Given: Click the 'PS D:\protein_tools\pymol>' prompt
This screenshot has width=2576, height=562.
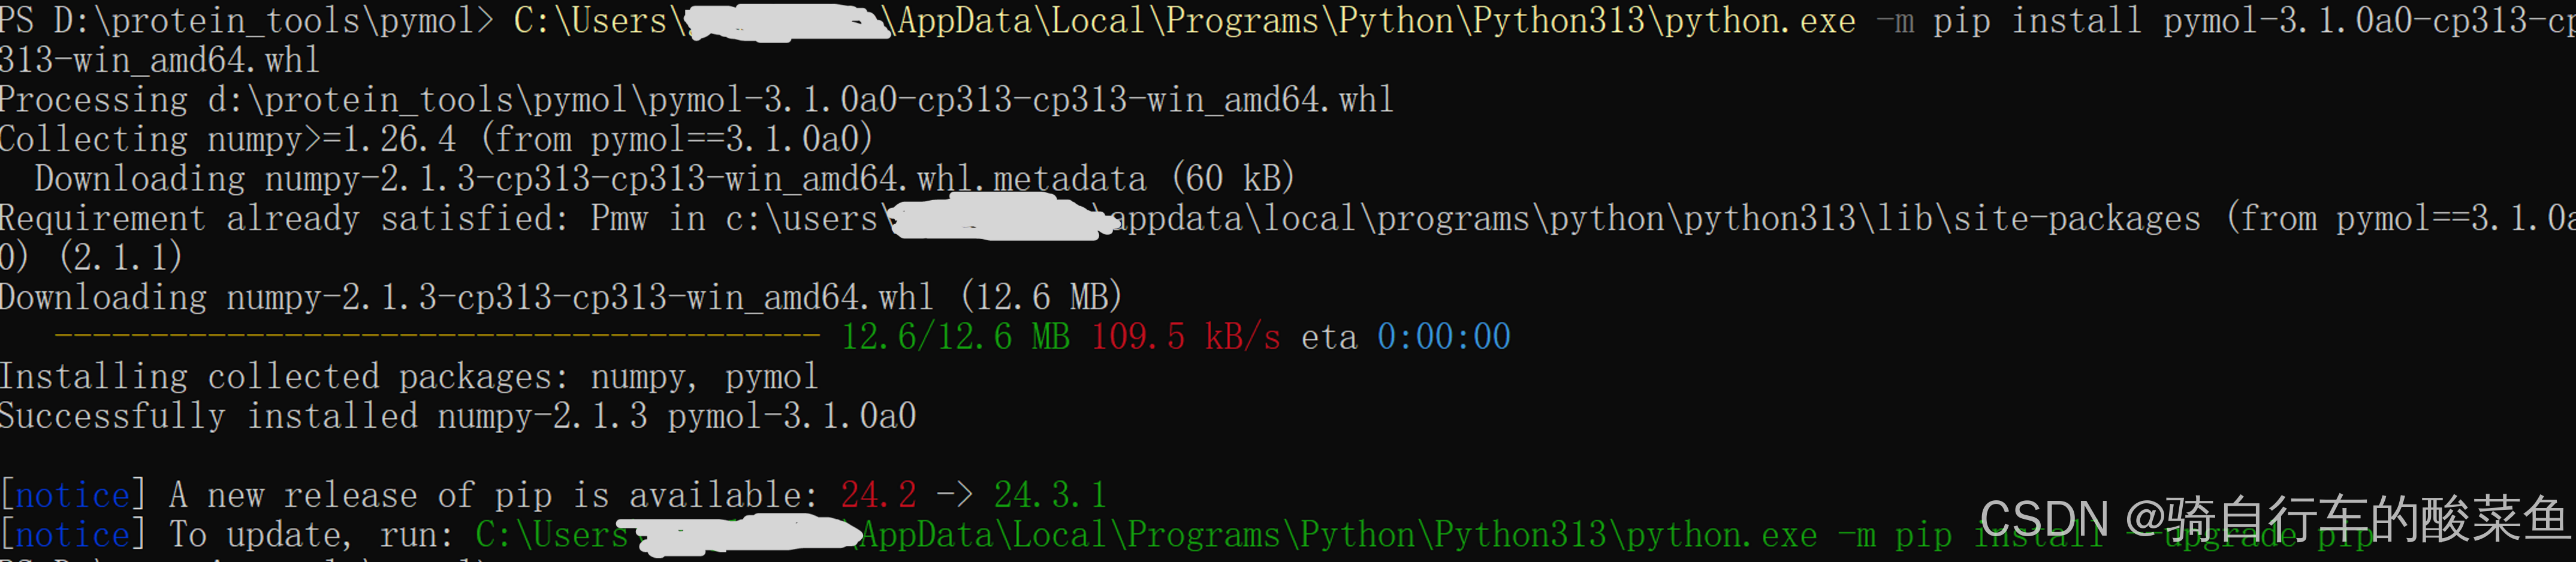Looking at the screenshot, I should tap(247, 21).
